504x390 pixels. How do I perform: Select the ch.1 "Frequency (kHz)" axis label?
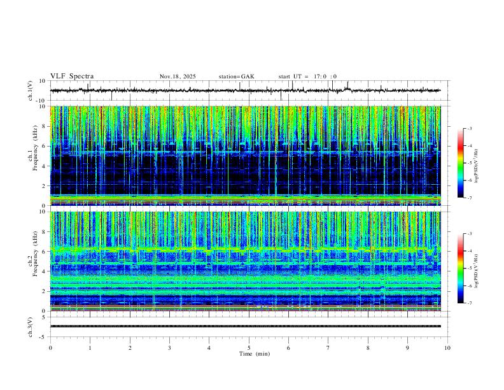pyautogui.click(x=35, y=148)
